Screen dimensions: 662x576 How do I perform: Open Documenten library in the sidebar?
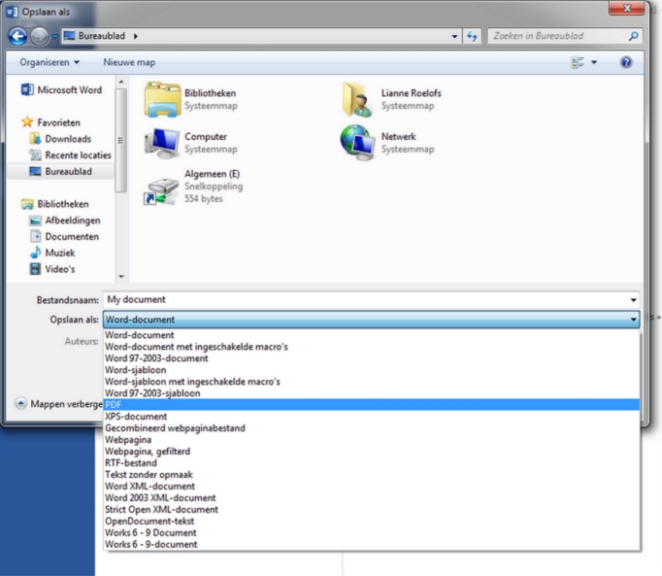tap(64, 237)
